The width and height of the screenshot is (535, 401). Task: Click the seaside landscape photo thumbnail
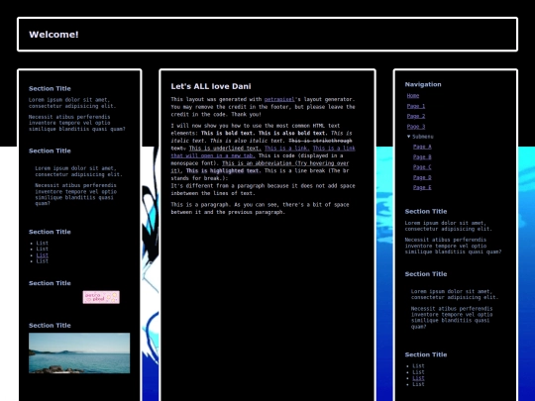79,352
